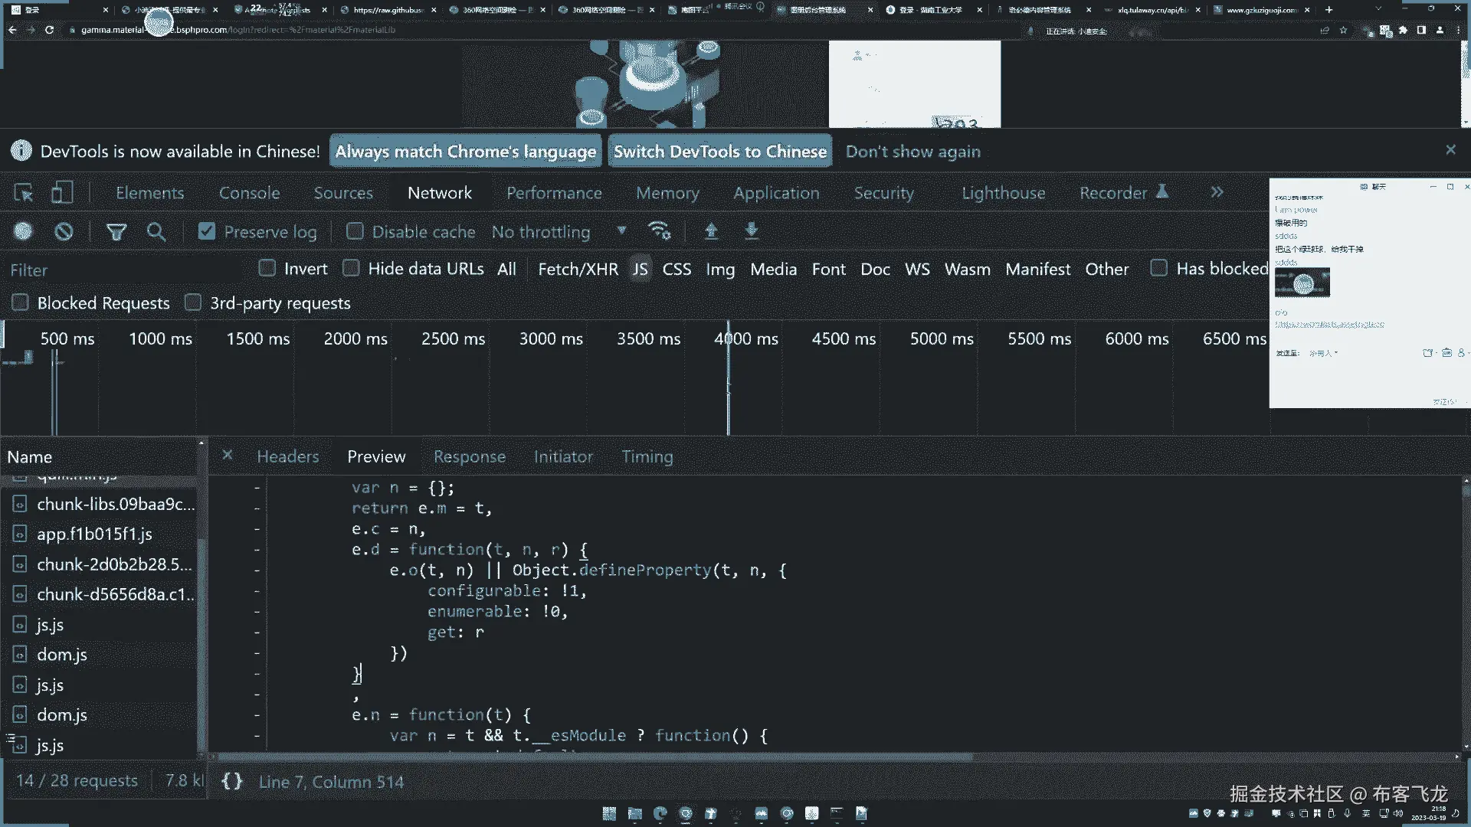
Task: Enable the Disable cache checkbox
Action: tap(355, 231)
